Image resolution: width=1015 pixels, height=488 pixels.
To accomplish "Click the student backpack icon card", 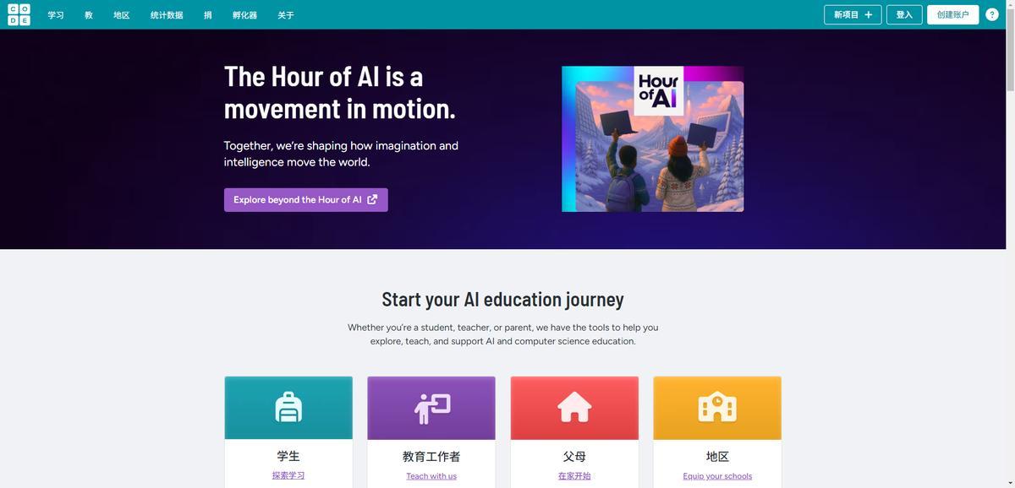I will tap(288, 408).
